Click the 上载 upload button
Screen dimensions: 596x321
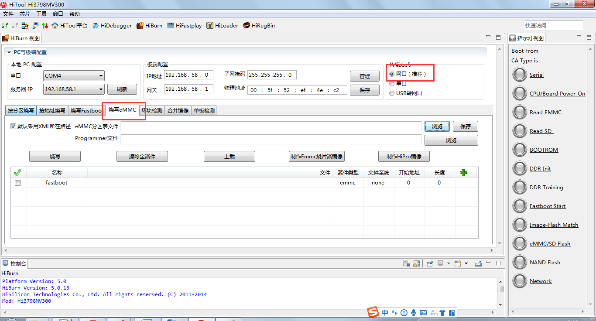[229, 156]
